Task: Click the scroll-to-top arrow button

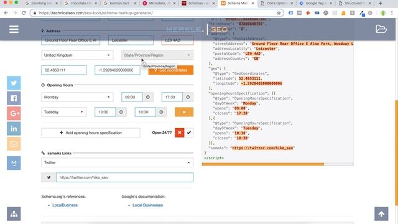Action: click(x=381, y=214)
